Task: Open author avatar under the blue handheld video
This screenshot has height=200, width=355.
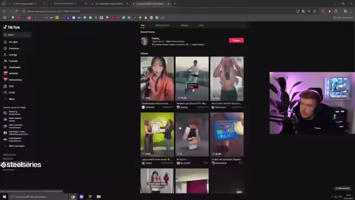Action: point(213,163)
